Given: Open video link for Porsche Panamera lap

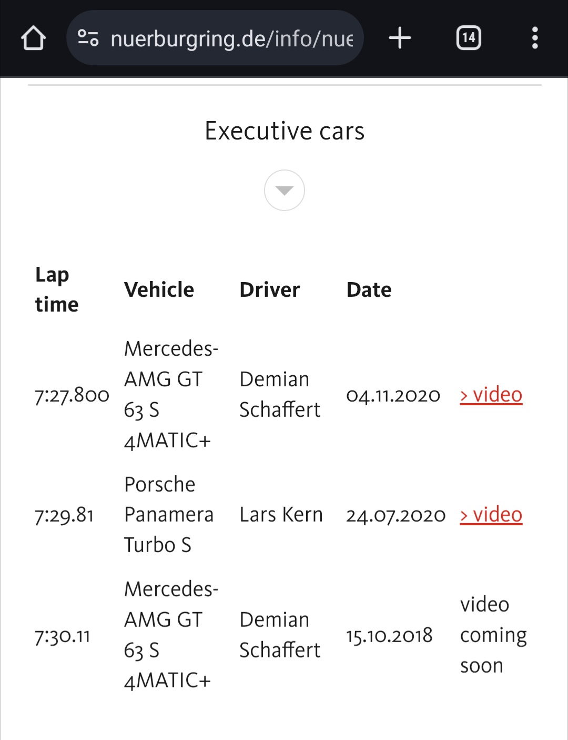Looking at the screenshot, I should 491,515.
